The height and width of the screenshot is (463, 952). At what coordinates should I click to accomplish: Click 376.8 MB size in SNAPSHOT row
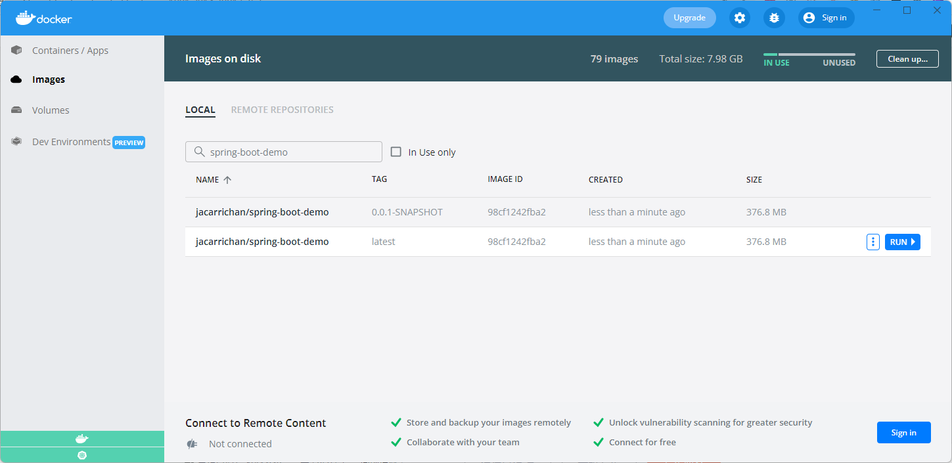point(766,212)
